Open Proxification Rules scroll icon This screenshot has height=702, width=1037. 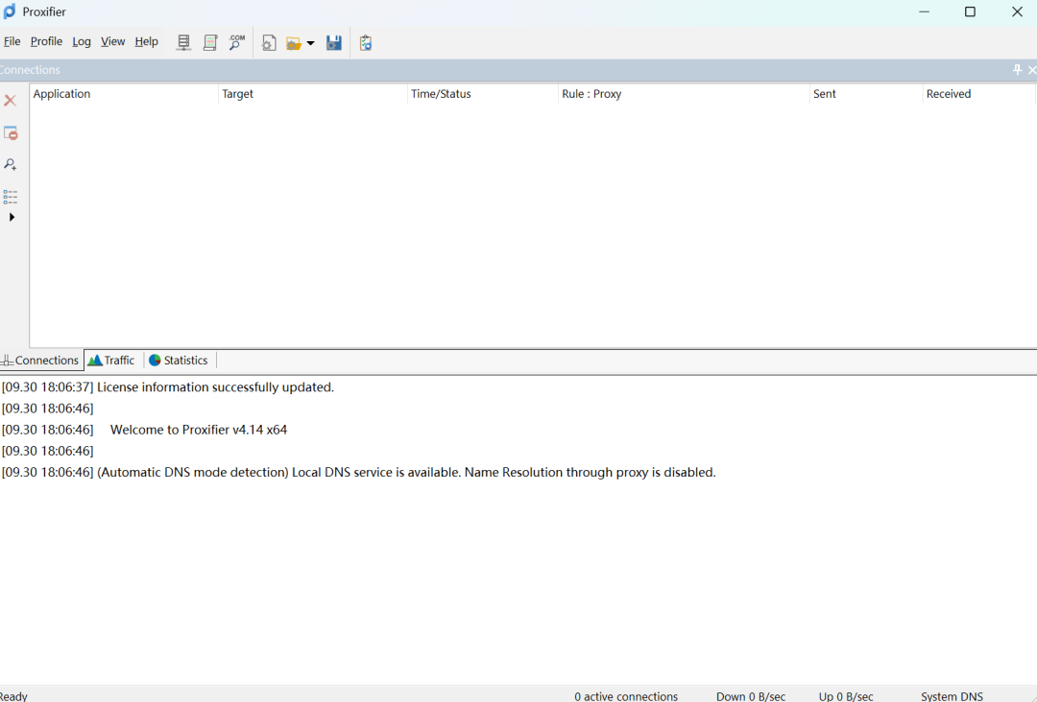(x=210, y=43)
